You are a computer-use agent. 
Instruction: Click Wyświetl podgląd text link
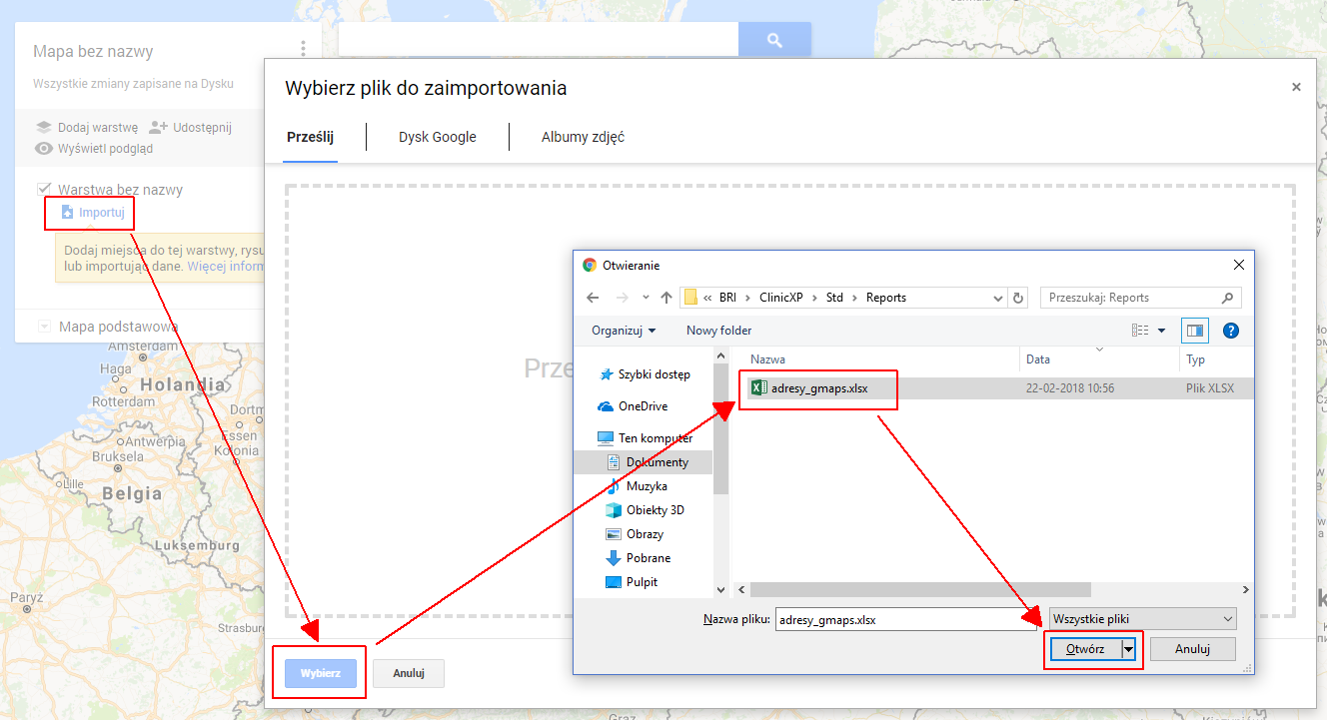click(105, 149)
